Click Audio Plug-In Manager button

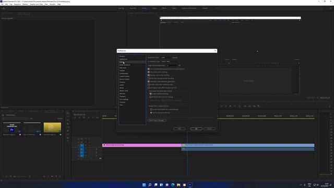[x=157, y=120]
